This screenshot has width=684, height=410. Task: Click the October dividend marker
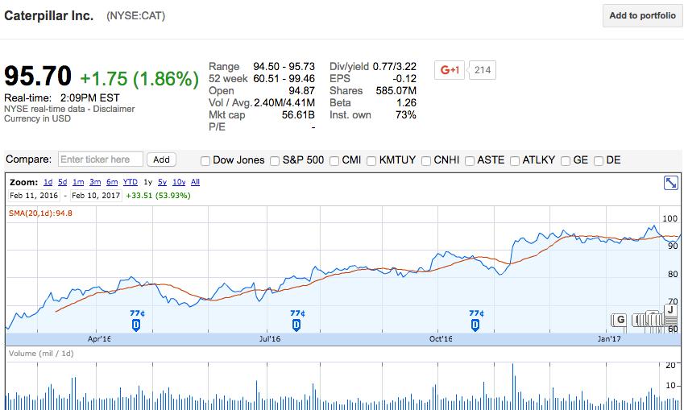[x=475, y=324]
